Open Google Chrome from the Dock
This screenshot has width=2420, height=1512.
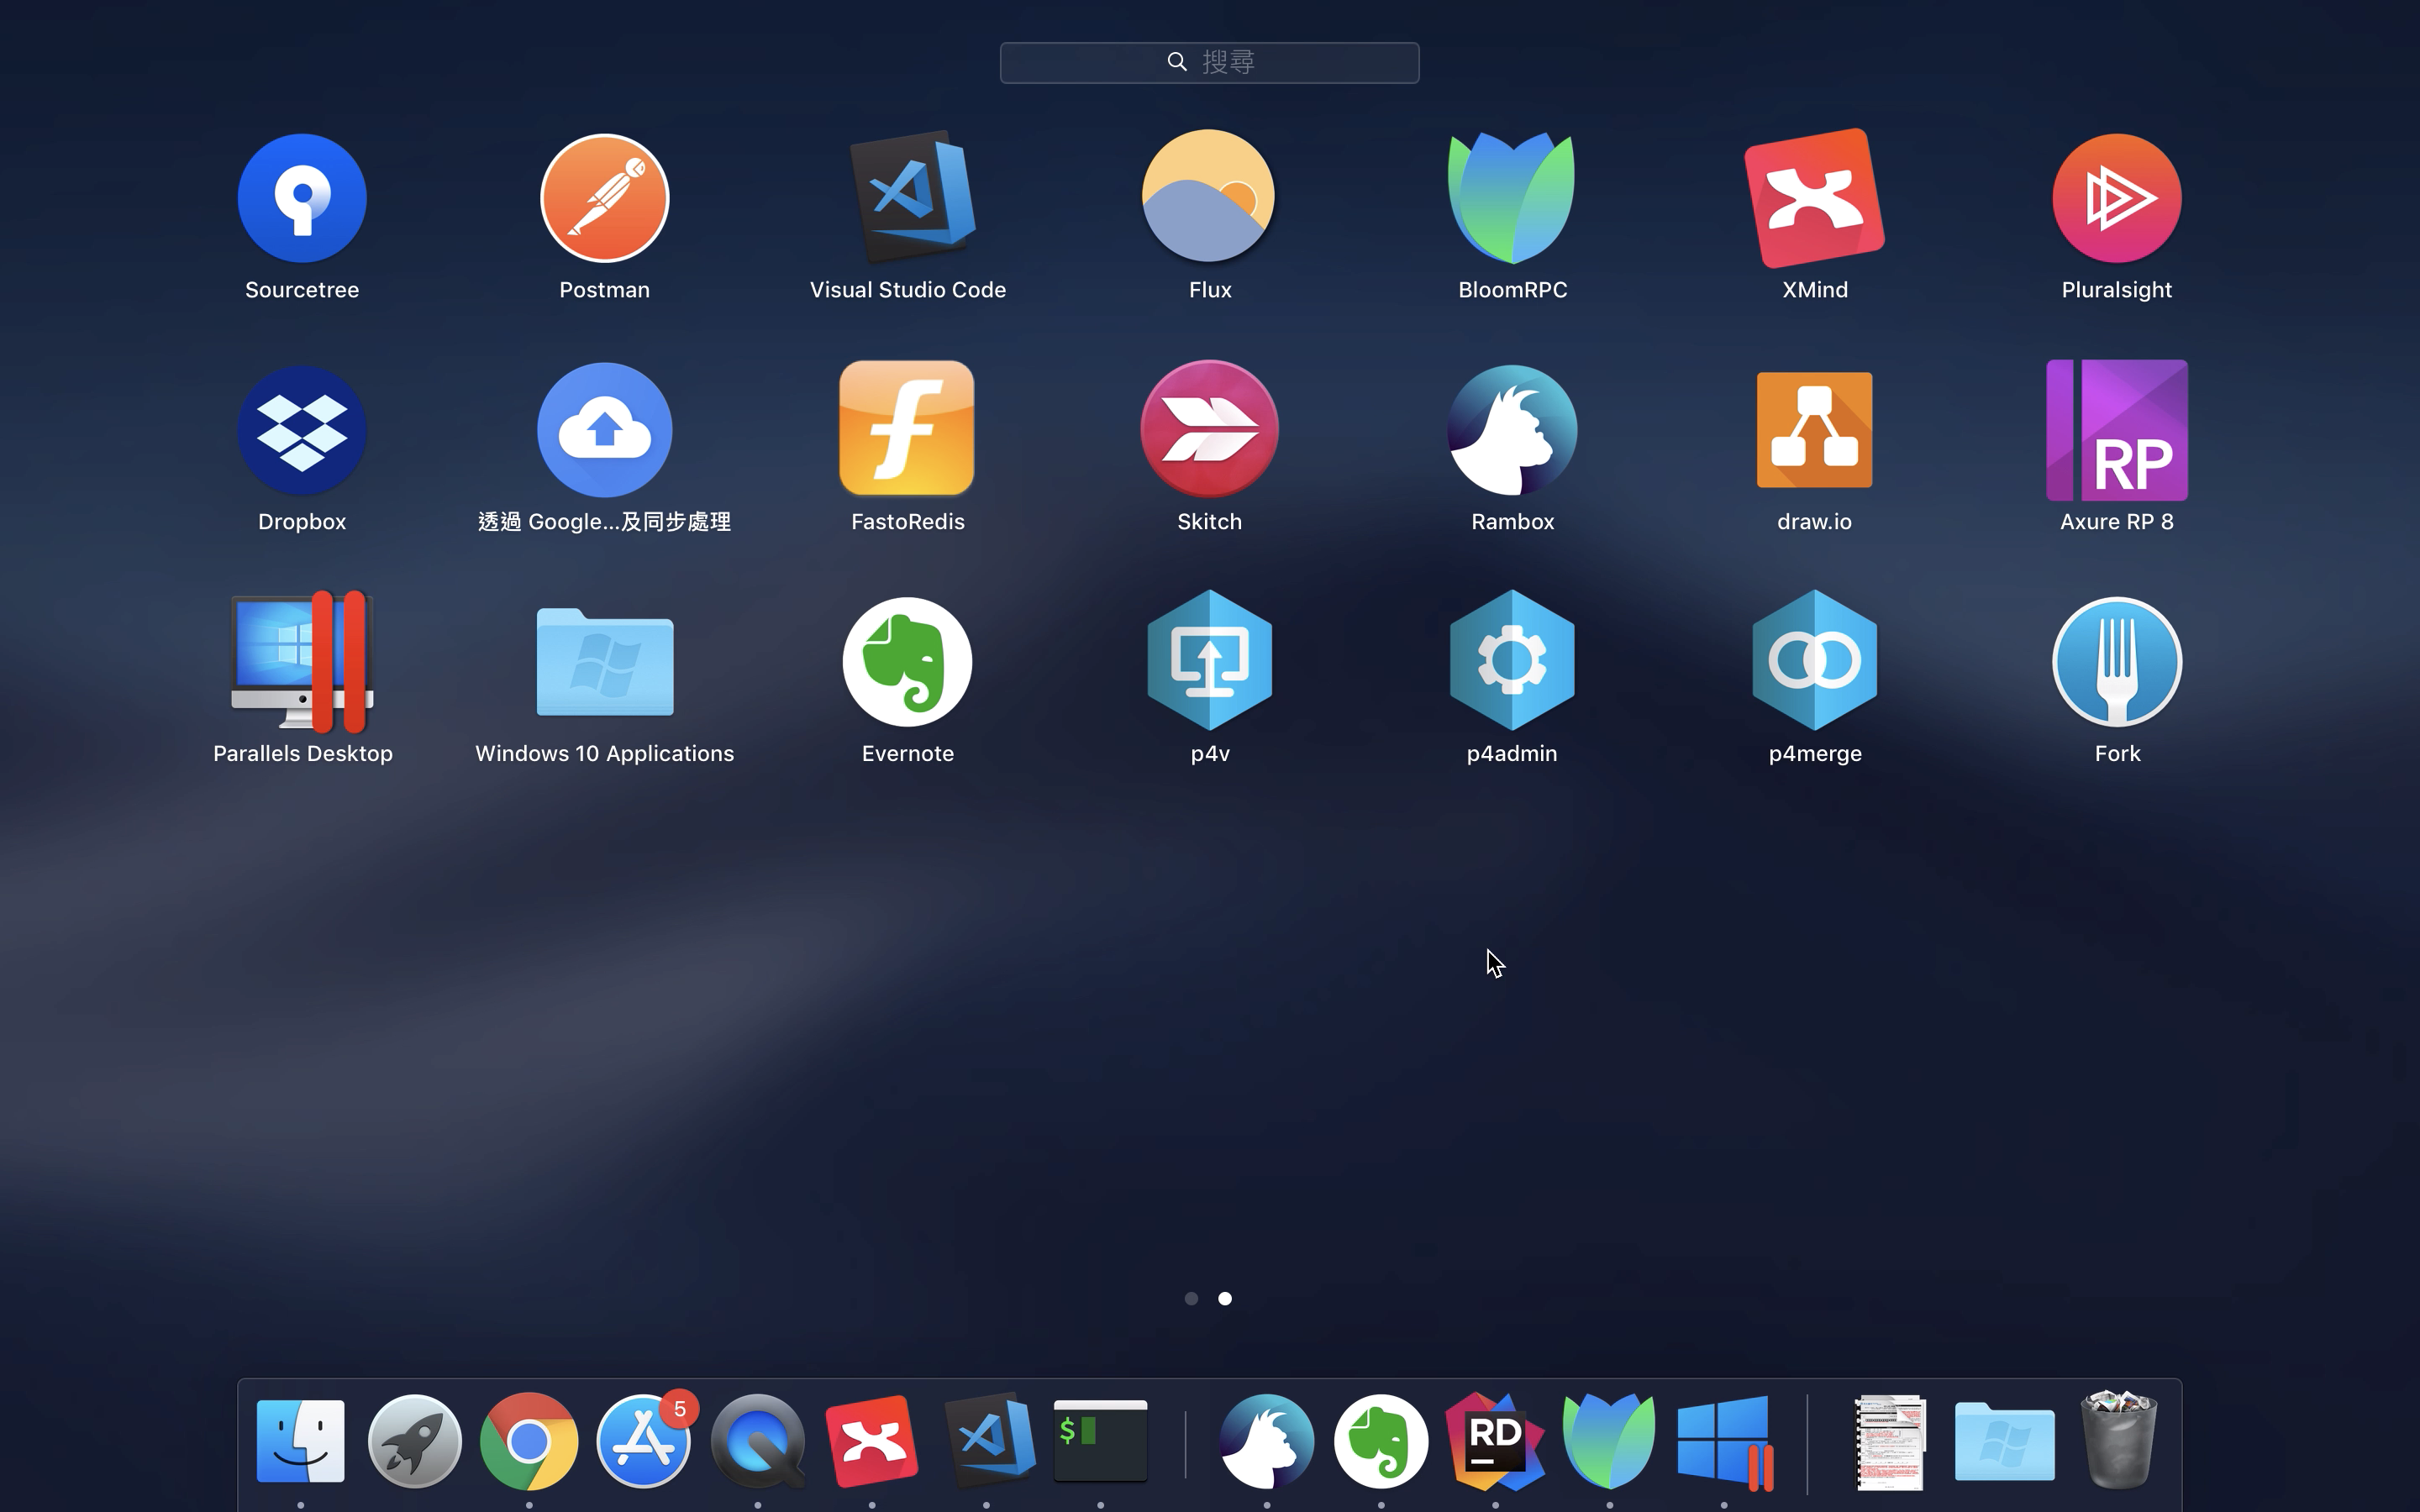(529, 1441)
